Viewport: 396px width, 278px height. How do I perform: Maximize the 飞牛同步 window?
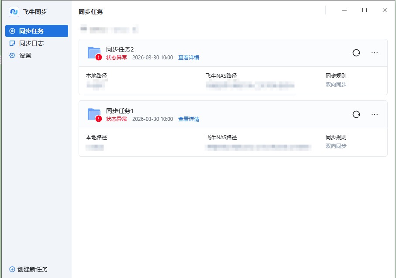[365, 10]
